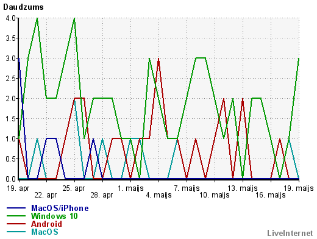Click the green Windows 10 legend line swatch

click(16, 216)
